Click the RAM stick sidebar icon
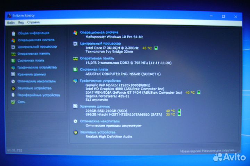This screenshot has height=166, width=250. 13,54
